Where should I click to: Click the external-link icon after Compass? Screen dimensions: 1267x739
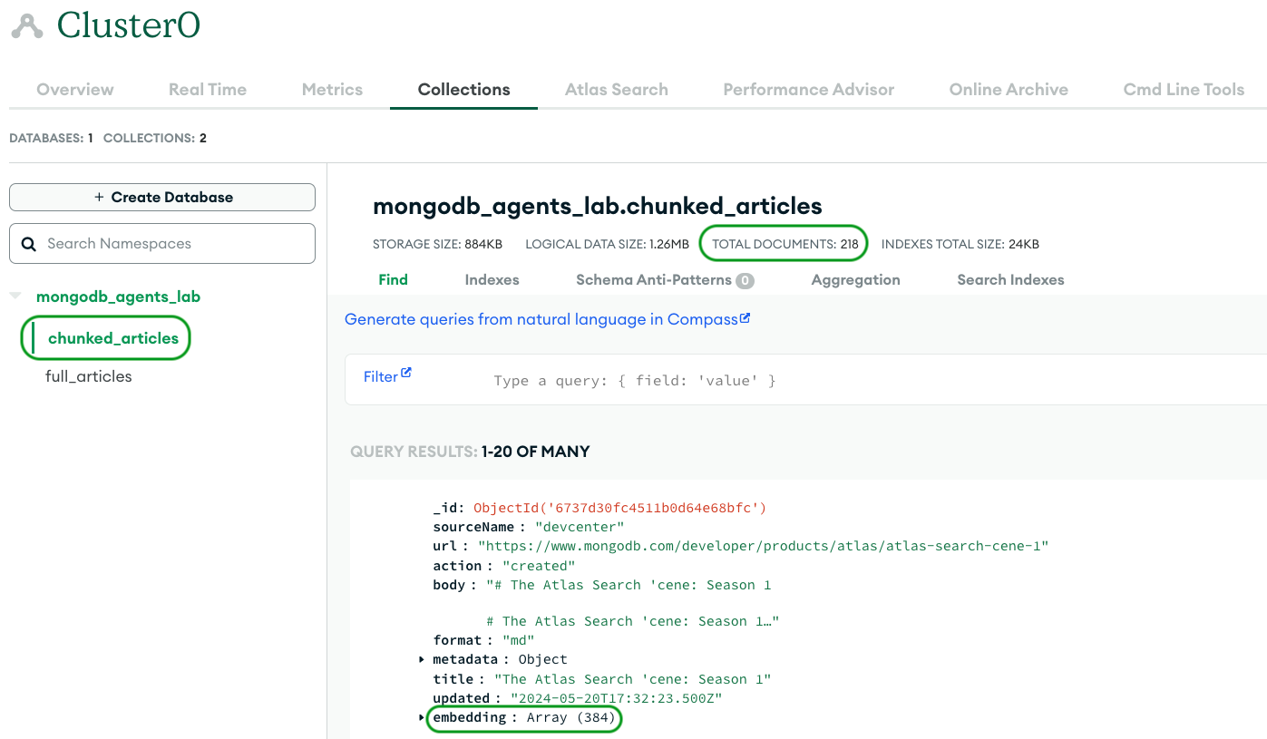[746, 318]
